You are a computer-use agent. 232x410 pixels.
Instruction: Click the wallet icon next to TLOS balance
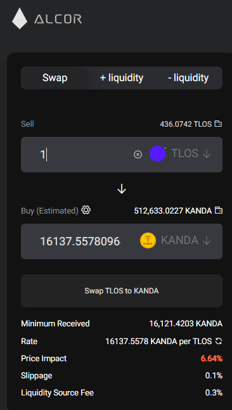(x=218, y=124)
